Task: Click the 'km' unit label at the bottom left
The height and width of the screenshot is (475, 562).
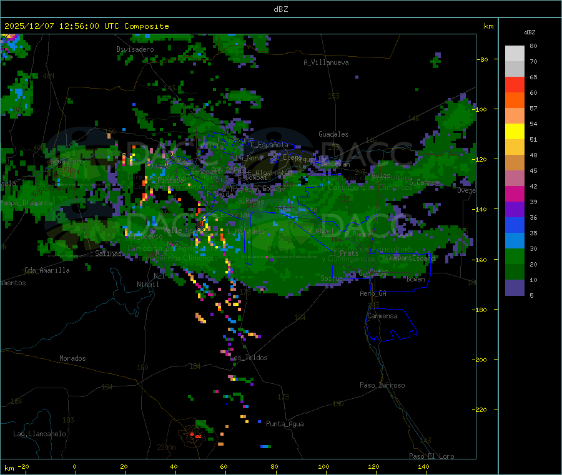Action: pos(9,468)
